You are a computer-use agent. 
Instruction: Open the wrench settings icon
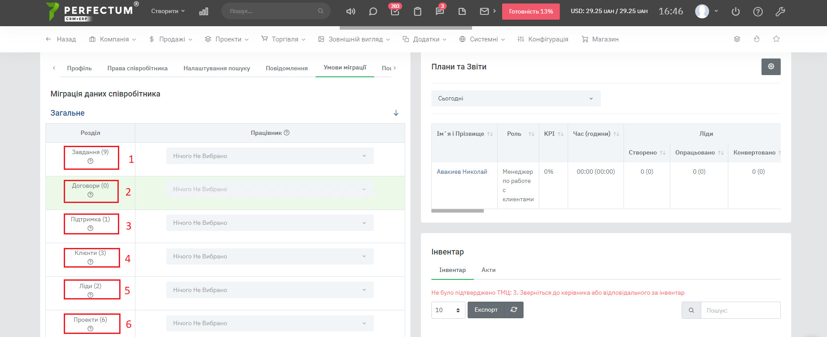[780, 12]
